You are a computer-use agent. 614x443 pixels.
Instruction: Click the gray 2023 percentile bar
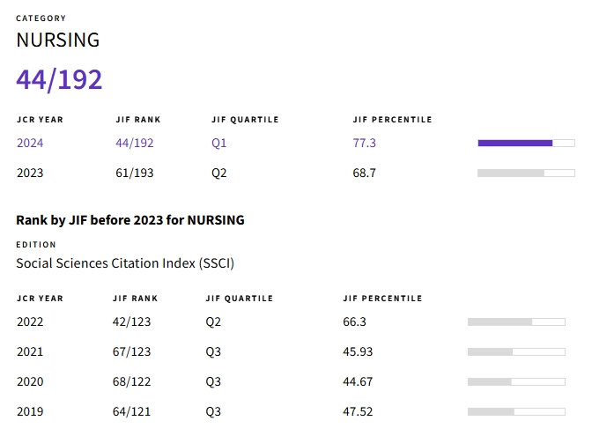[x=526, y=173]
